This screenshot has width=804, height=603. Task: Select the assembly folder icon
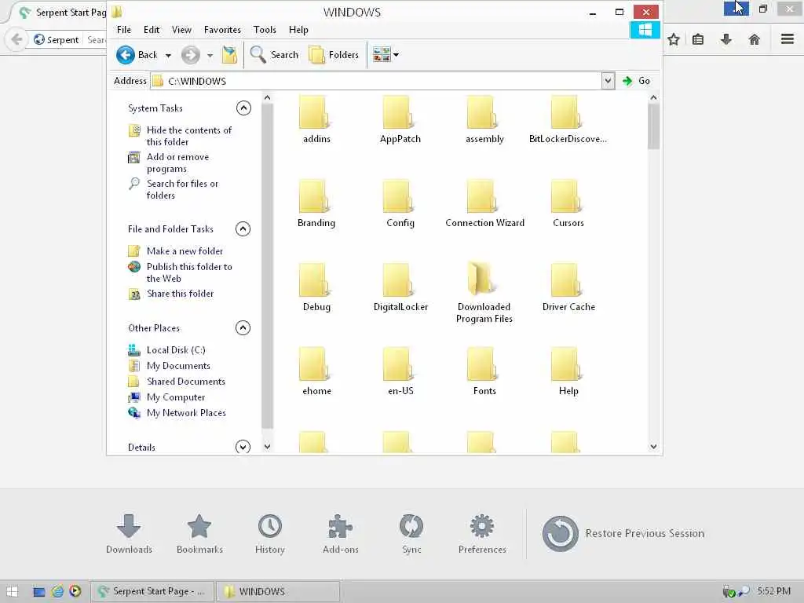tap(483, 112)
